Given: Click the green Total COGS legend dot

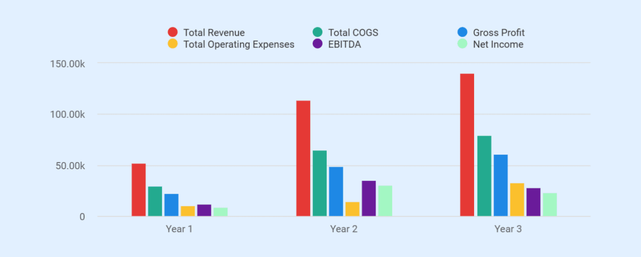Looking at the screenshot, I should point(318,32).
